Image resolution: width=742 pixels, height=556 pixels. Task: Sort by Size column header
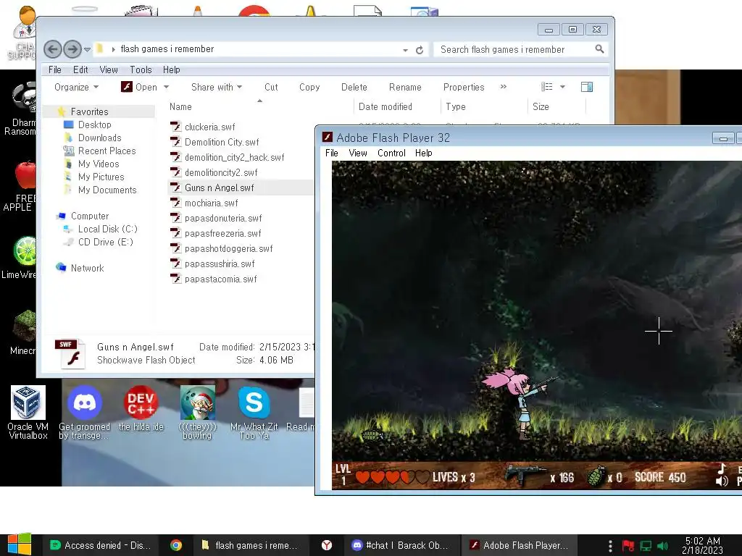click(x=541, y=107)
